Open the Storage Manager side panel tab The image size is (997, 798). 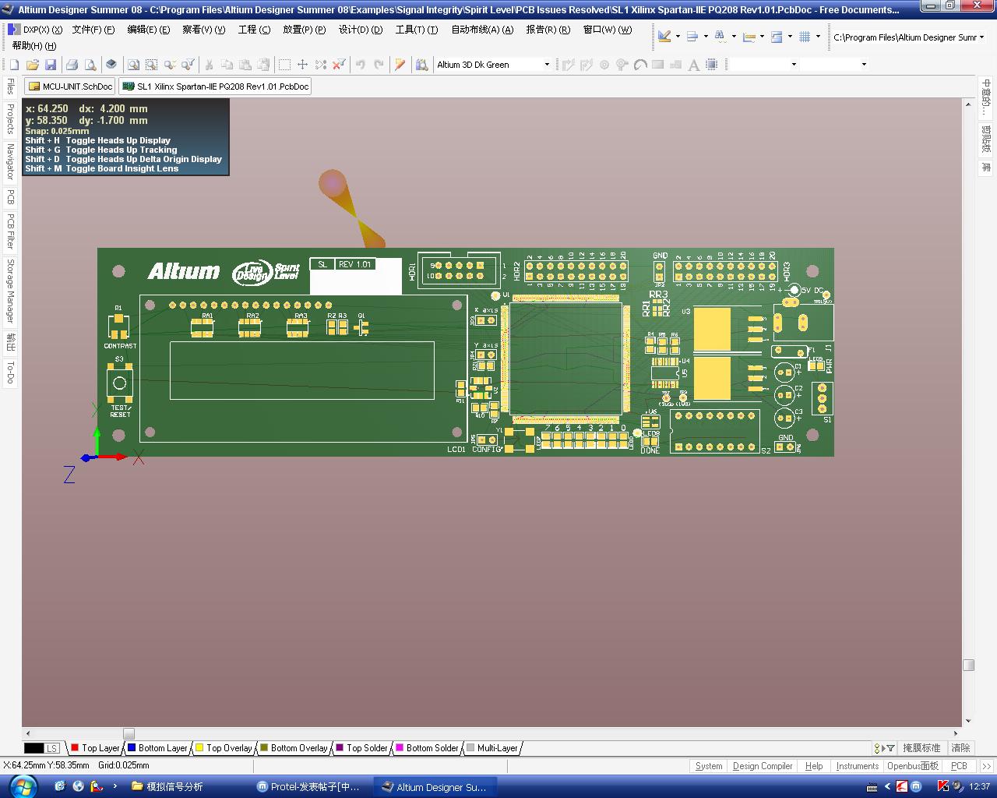pos(11,291)
